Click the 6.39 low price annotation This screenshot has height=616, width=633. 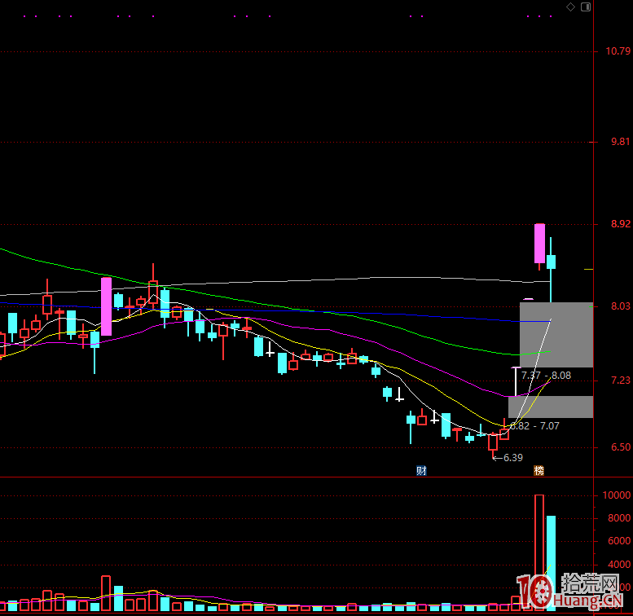coord(512,458)
